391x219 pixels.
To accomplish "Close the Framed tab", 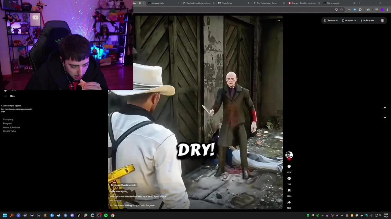I will click(x=319, y=3).
